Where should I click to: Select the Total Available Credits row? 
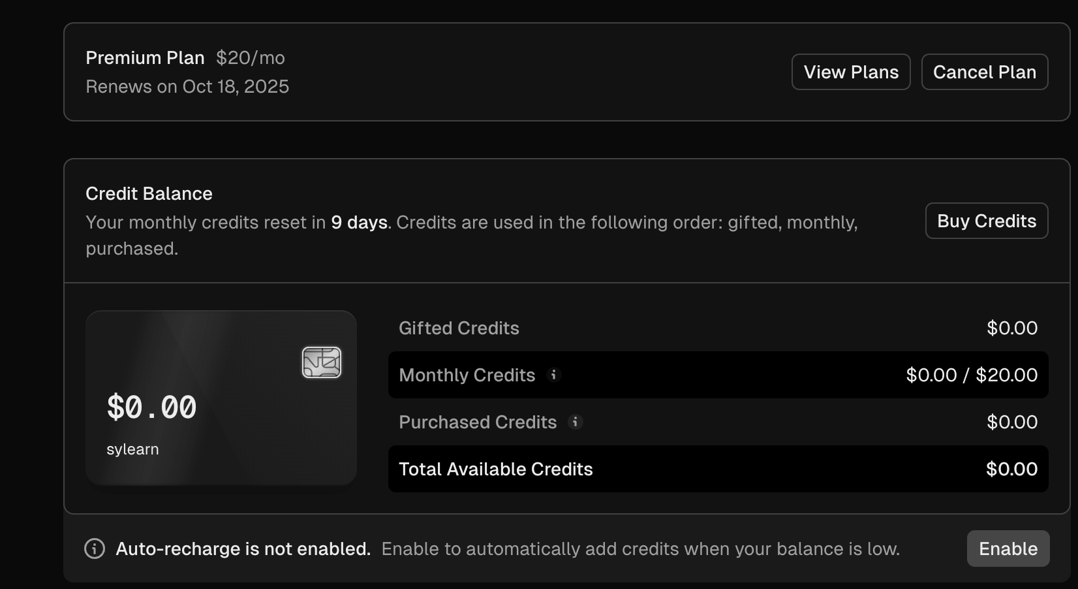tap(718, 469)
